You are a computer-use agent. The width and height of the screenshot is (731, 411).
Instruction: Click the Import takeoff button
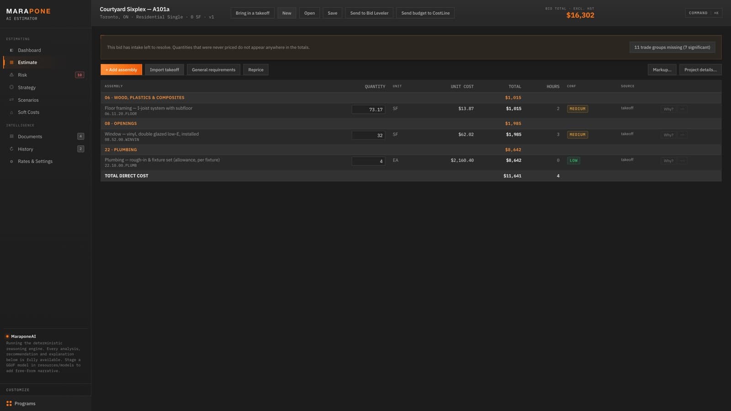click(164, 69)
